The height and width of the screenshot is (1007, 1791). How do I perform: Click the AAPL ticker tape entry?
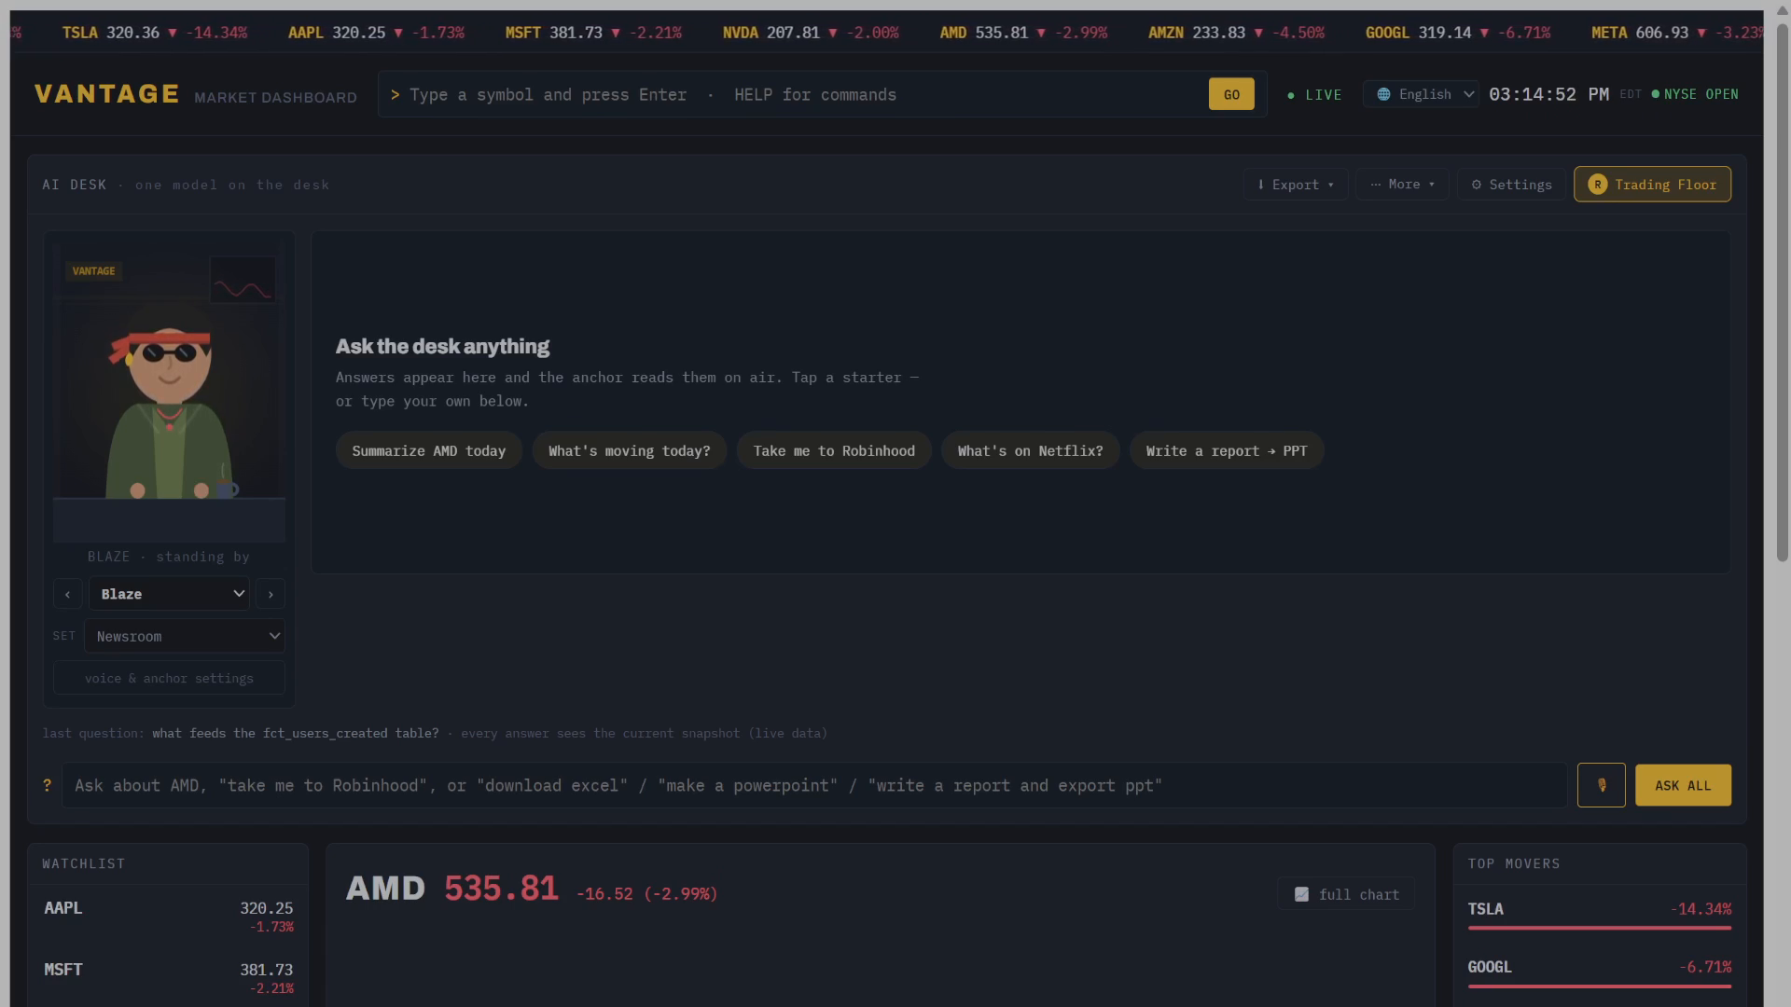tap(376, 33)
